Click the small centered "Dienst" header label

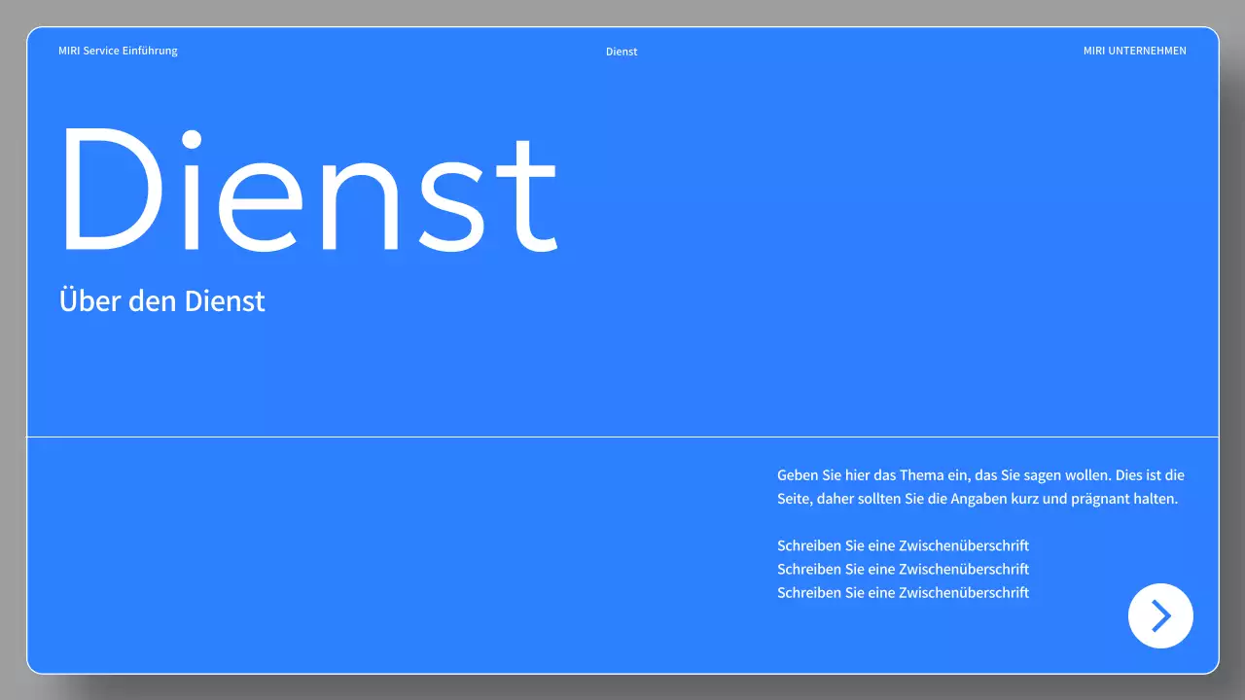click(x=622, y=52)
